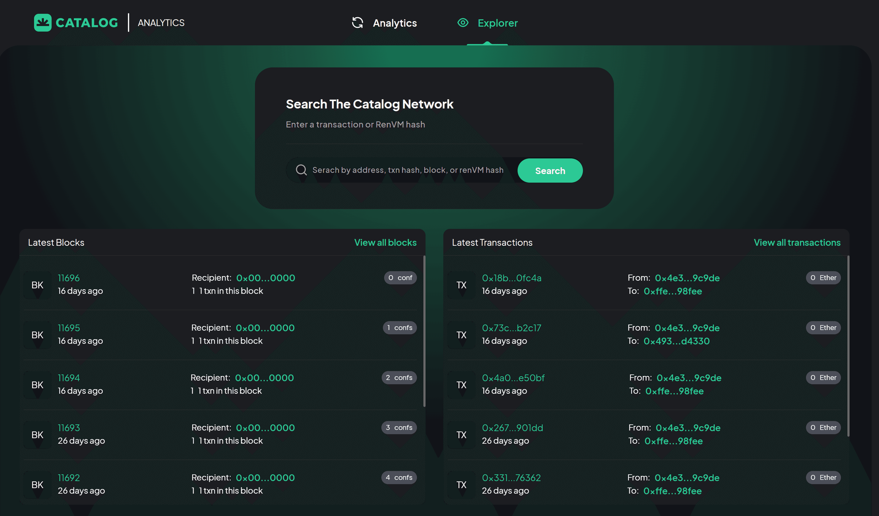Open the Analytics tab

coord(395,23)
